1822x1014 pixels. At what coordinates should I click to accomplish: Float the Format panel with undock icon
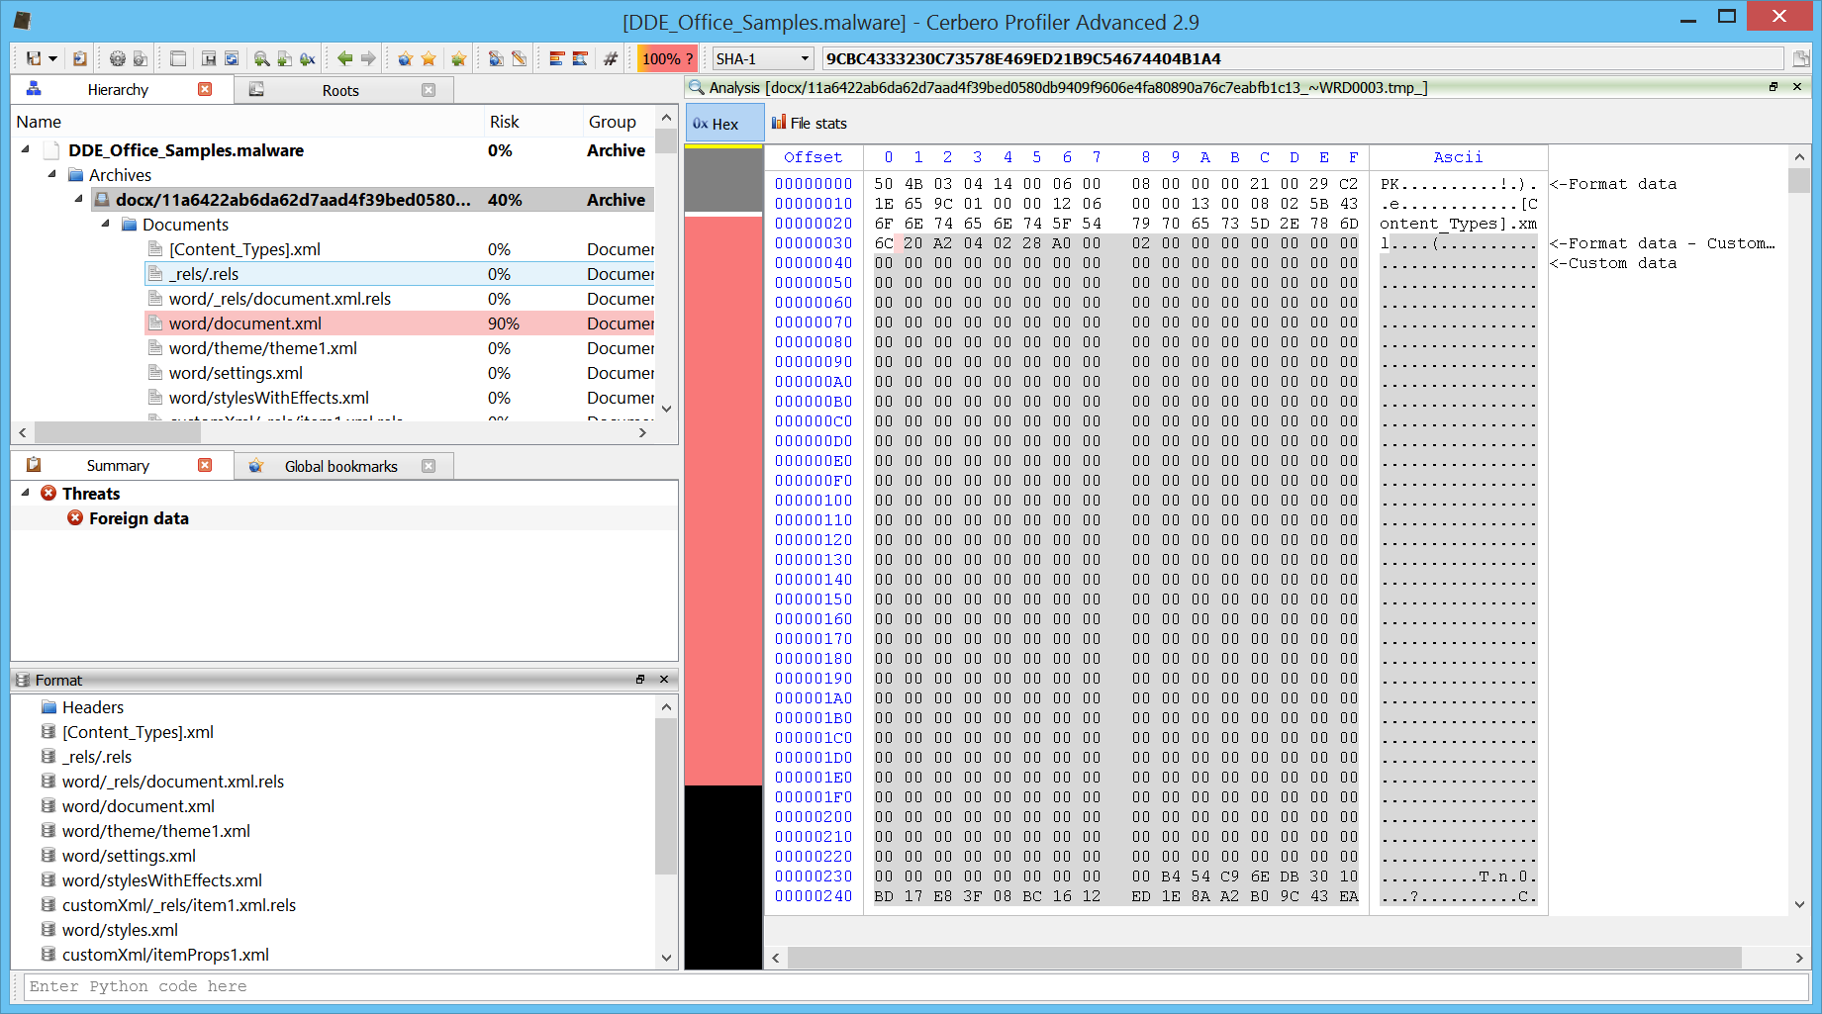click(640, 680)
